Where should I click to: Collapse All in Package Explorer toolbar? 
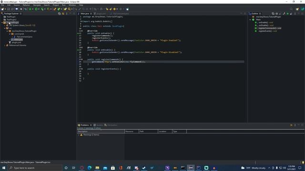click(59, 14)
